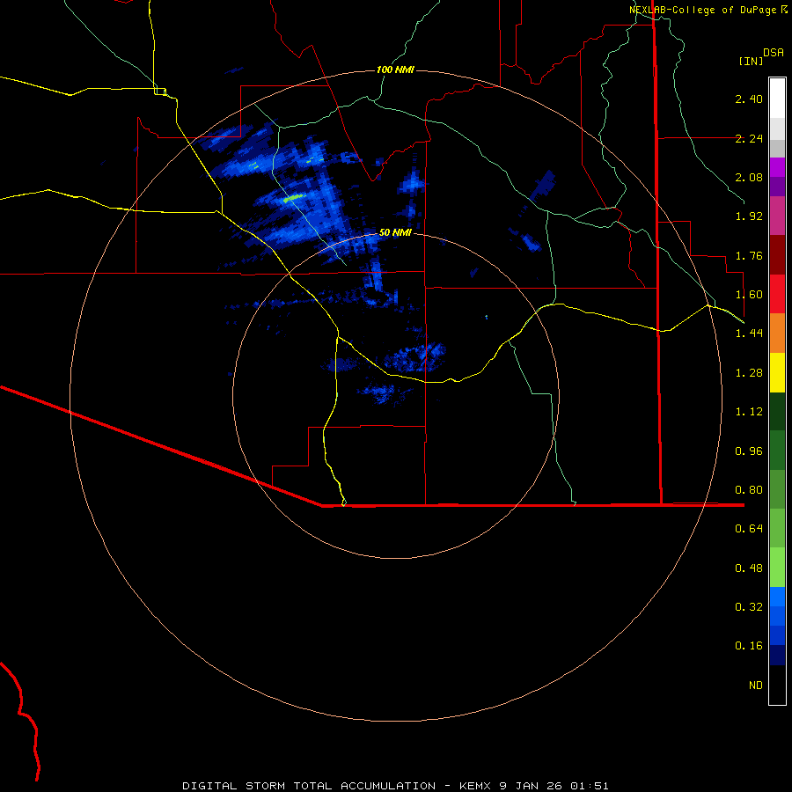792x792 pixels.
Task: Click the [IN] units label
Action: point(751,61)
